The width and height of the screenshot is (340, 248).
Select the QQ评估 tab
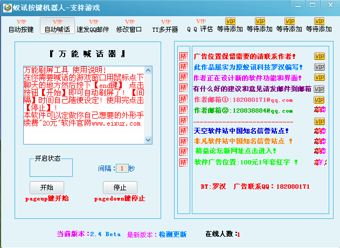tap(200, 25)
